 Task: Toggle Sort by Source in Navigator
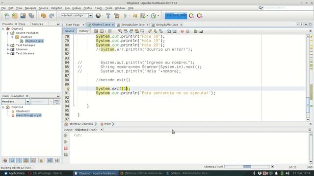(57, 160)
